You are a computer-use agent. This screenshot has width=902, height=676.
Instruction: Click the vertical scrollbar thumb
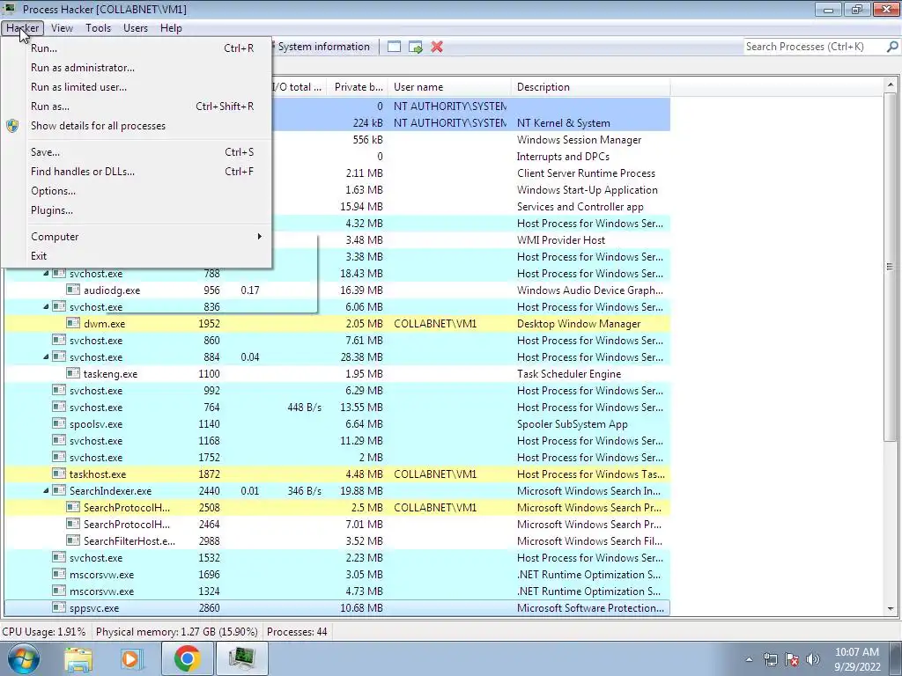[x=891, y=267]
